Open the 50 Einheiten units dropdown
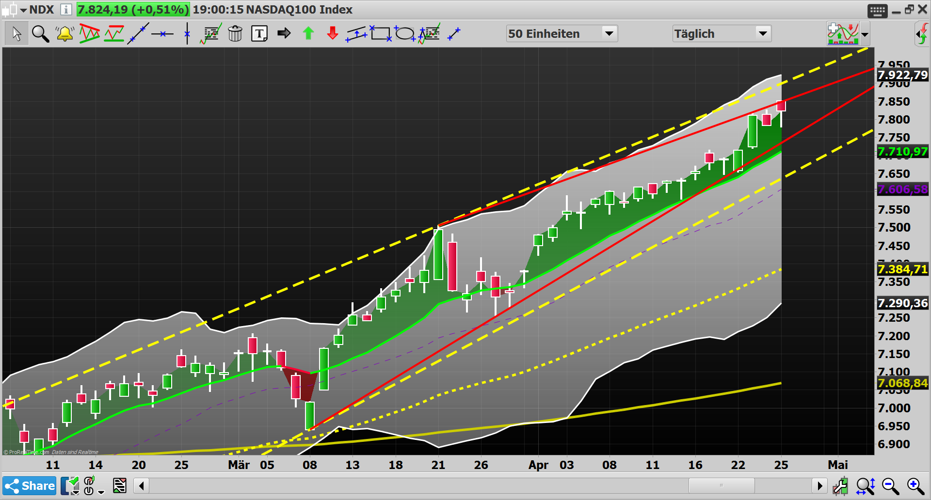 (x=562, y=33)
